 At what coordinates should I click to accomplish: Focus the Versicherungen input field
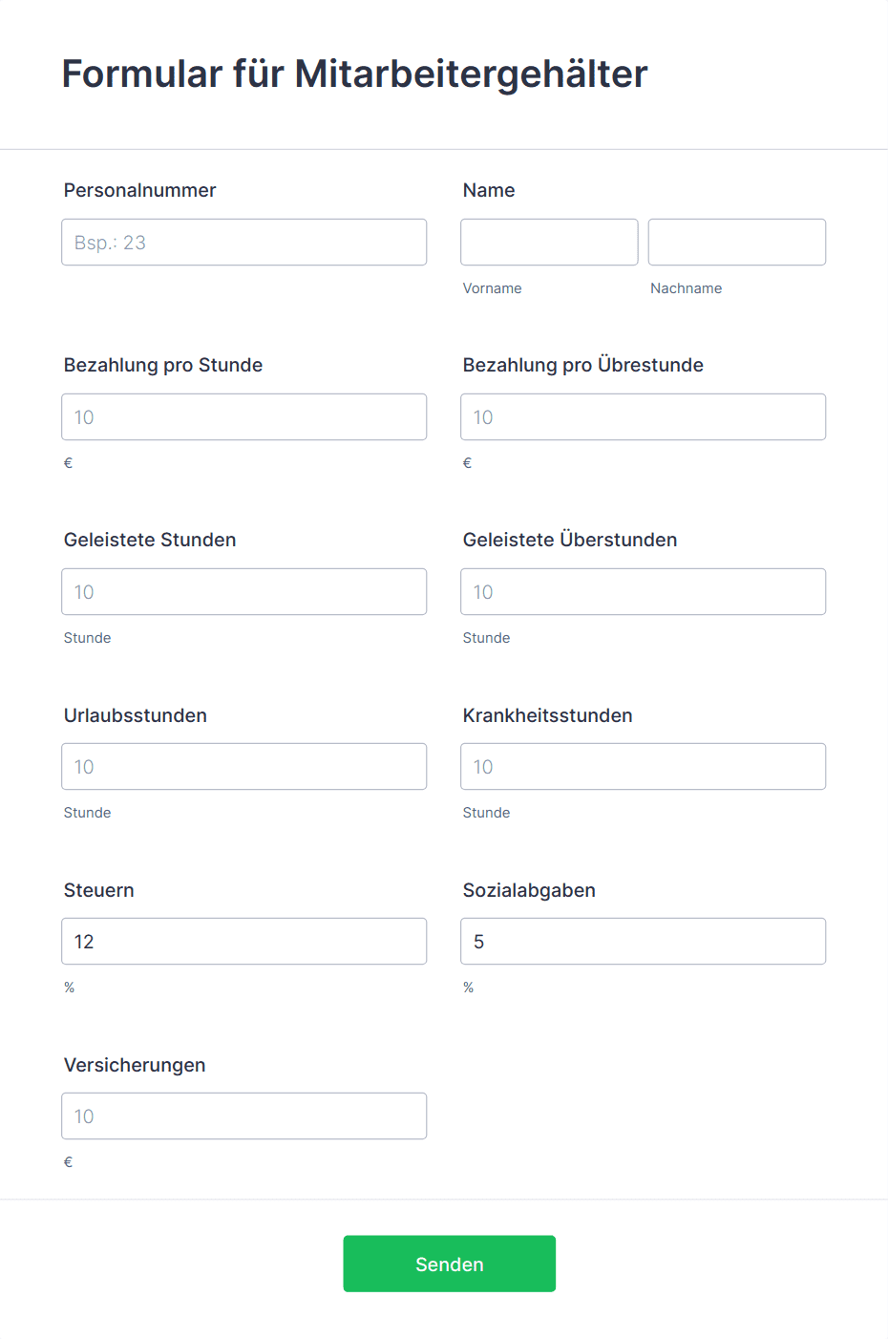tap(243, 1116)
